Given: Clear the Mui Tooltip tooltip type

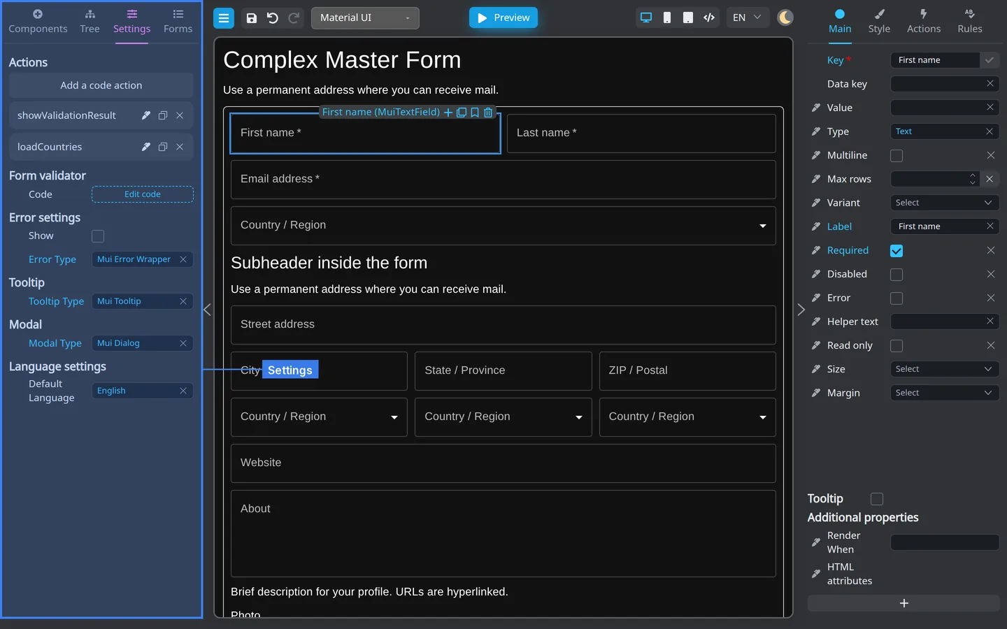Looking at the screenshot, I should [x=183, y=301].
